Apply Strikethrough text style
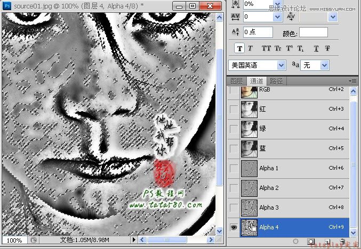 pos(327,48)
